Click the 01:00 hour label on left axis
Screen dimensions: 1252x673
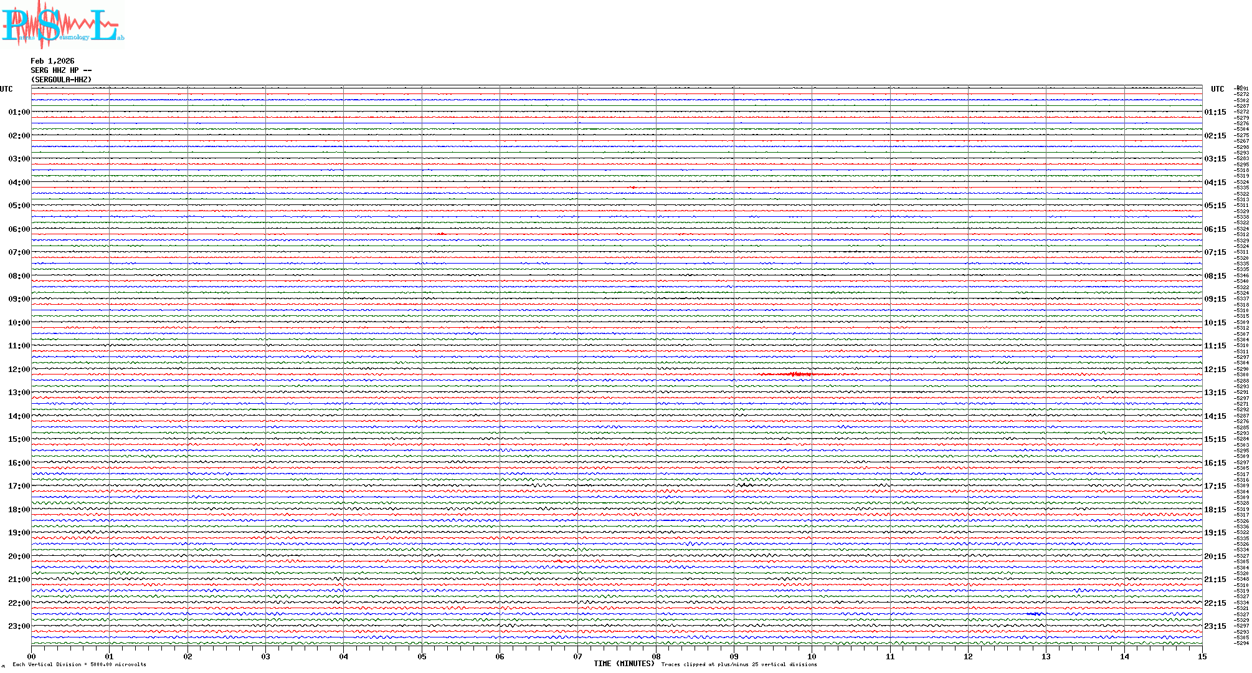coord(19,112)
